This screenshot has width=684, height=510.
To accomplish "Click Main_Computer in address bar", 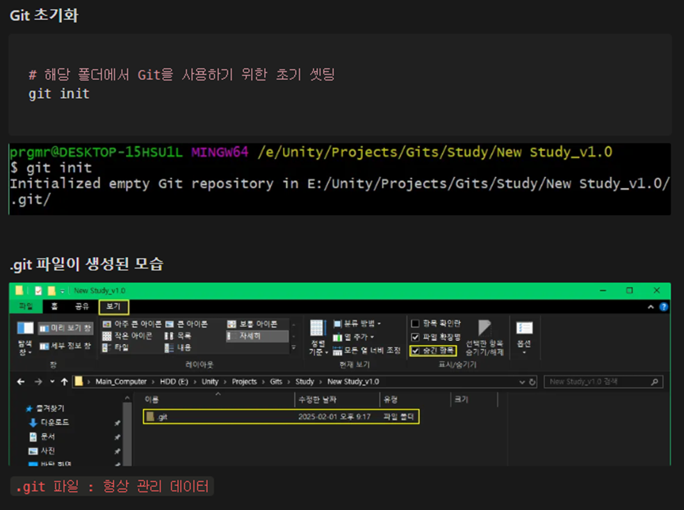I will pyautogui.click(x=121, y=381).
